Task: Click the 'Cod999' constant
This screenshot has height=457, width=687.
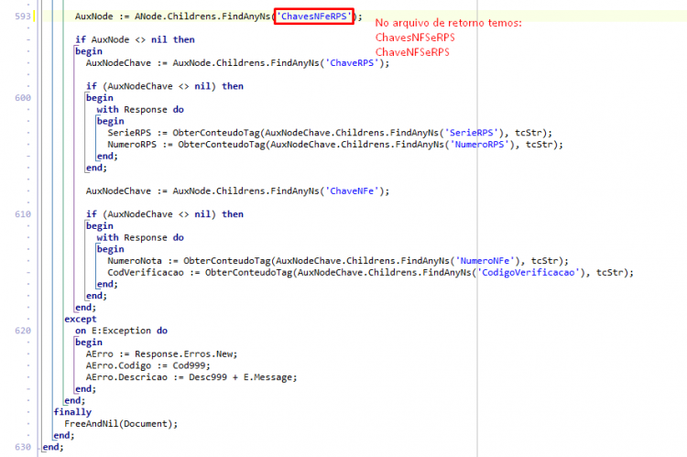Action: [189, 365]
